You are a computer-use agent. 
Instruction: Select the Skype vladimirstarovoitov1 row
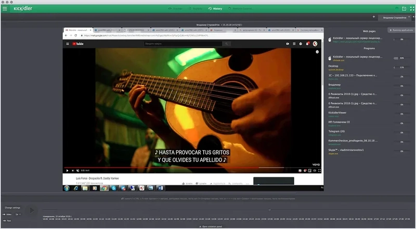pyautogui.click(x=369, y=151)
